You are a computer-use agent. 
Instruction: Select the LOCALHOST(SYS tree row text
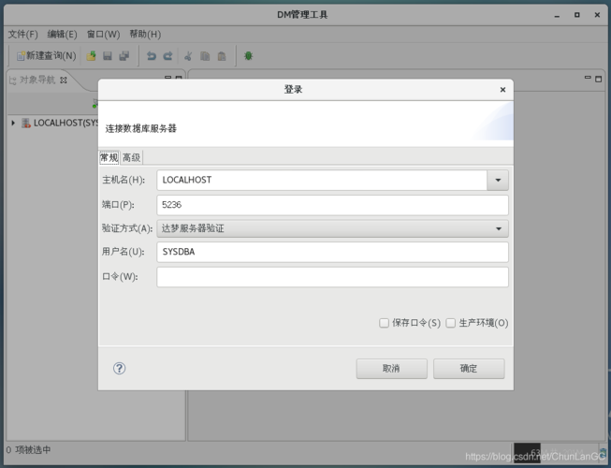pyautogui.click(x=65, y=124)
